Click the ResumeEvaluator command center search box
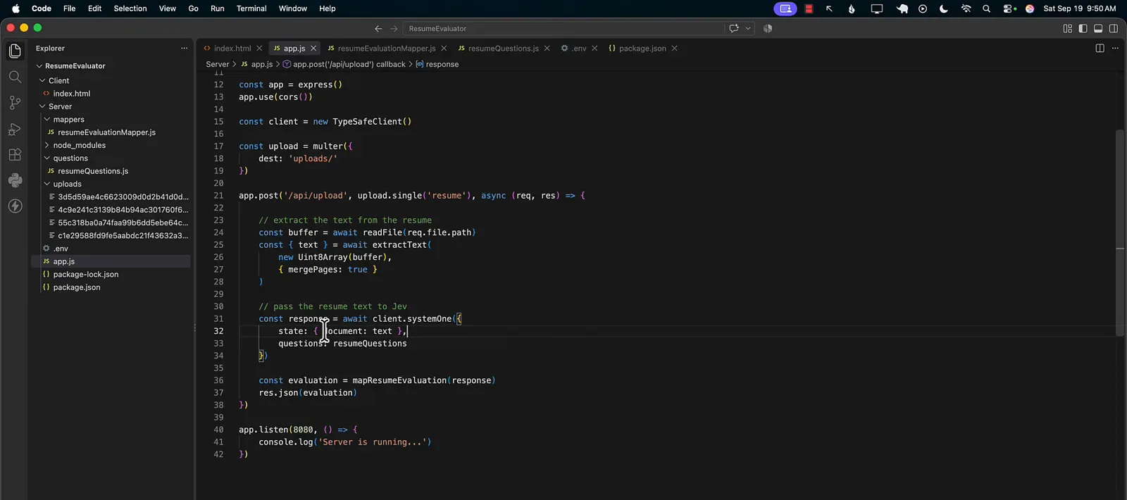1127x500 pixels. [563, 29]
